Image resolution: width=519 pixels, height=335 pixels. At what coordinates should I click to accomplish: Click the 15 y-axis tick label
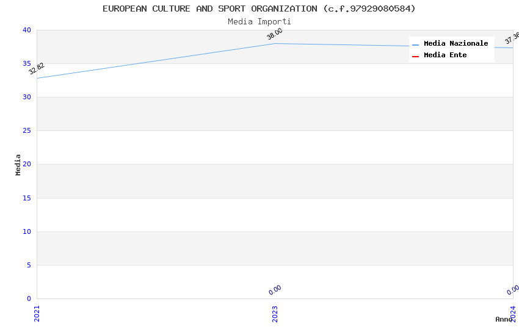pos(27,198)
